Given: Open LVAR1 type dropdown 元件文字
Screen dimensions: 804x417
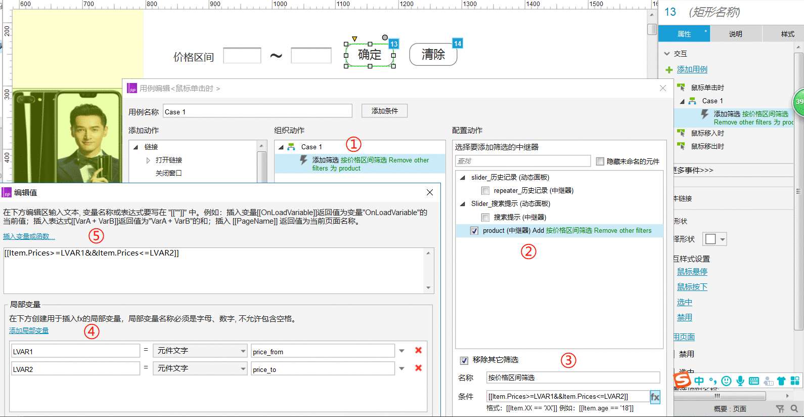Looking at the screenshot, I should 200,351.
